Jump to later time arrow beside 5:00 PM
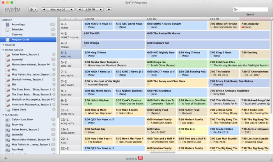 point(101,9)
